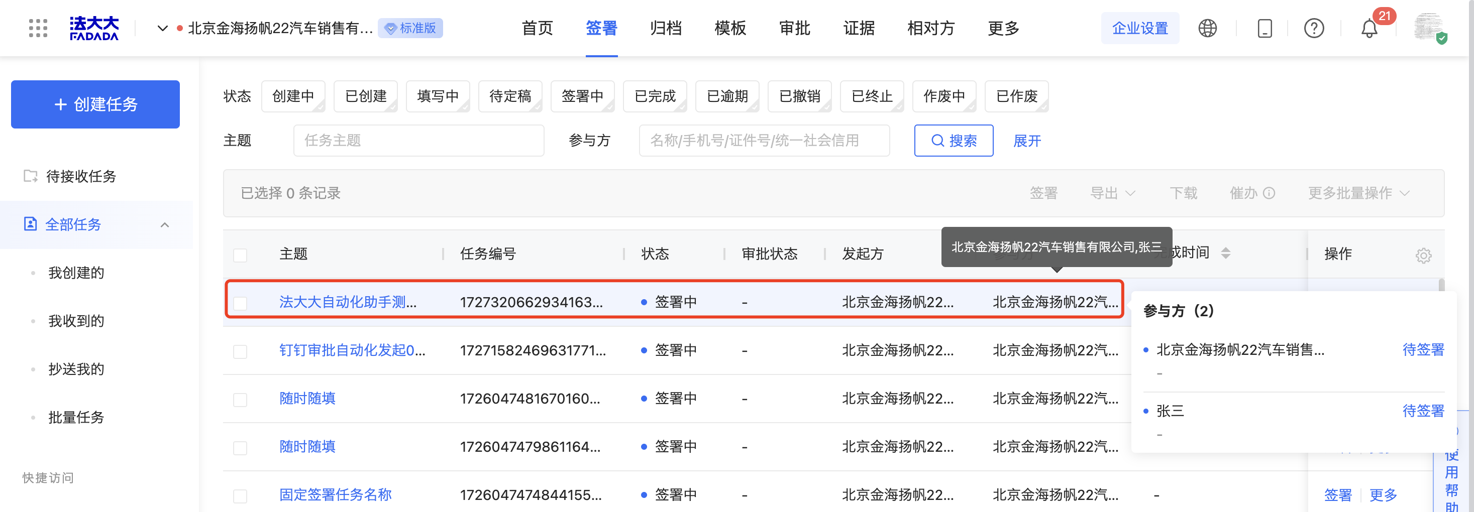Filter by 作废中 status
1474x512 pixels.
(x=944, y=96)
